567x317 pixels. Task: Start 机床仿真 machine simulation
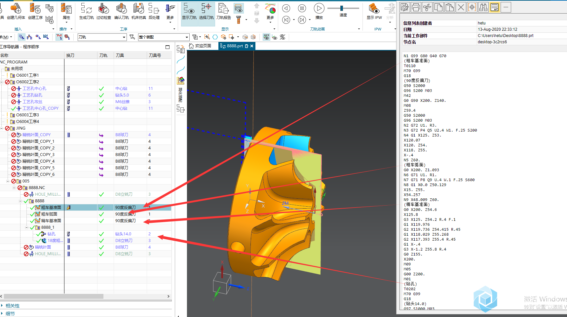click(138, 11)
